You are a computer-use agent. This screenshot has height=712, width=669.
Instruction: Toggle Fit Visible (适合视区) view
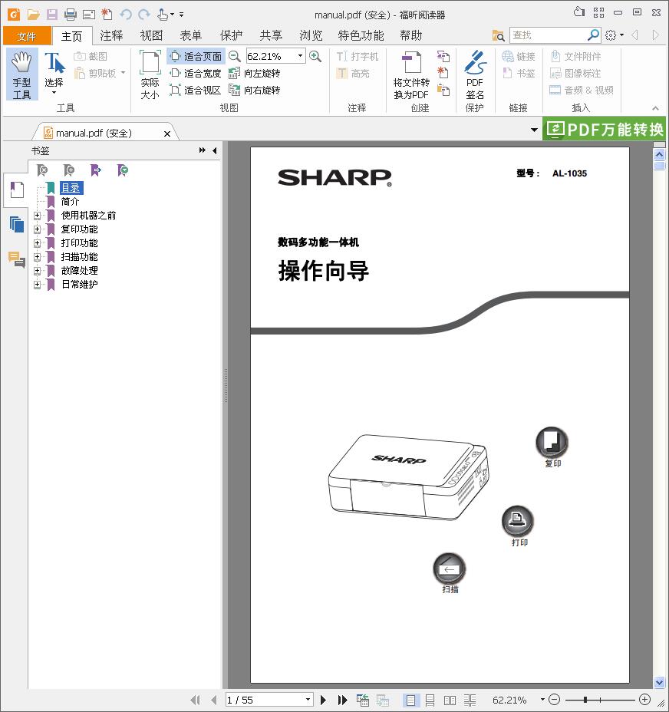pyautogui.click(x=196, y=90)
